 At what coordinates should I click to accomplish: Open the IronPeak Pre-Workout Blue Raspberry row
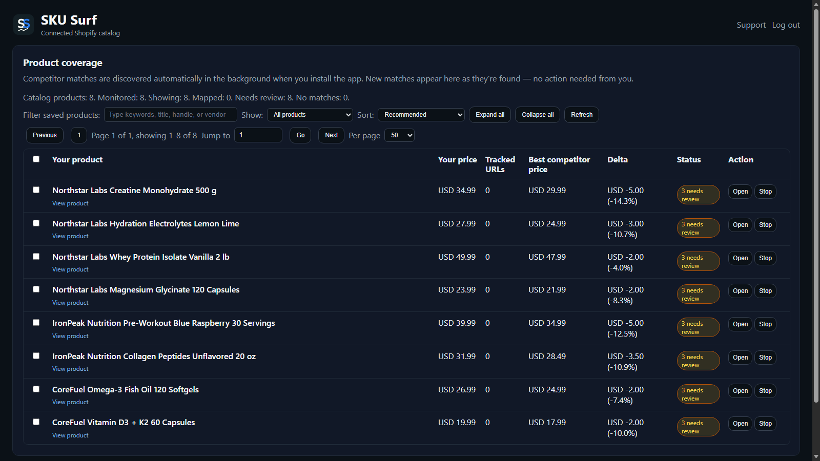pyautogui.click(x=740, y=324)
